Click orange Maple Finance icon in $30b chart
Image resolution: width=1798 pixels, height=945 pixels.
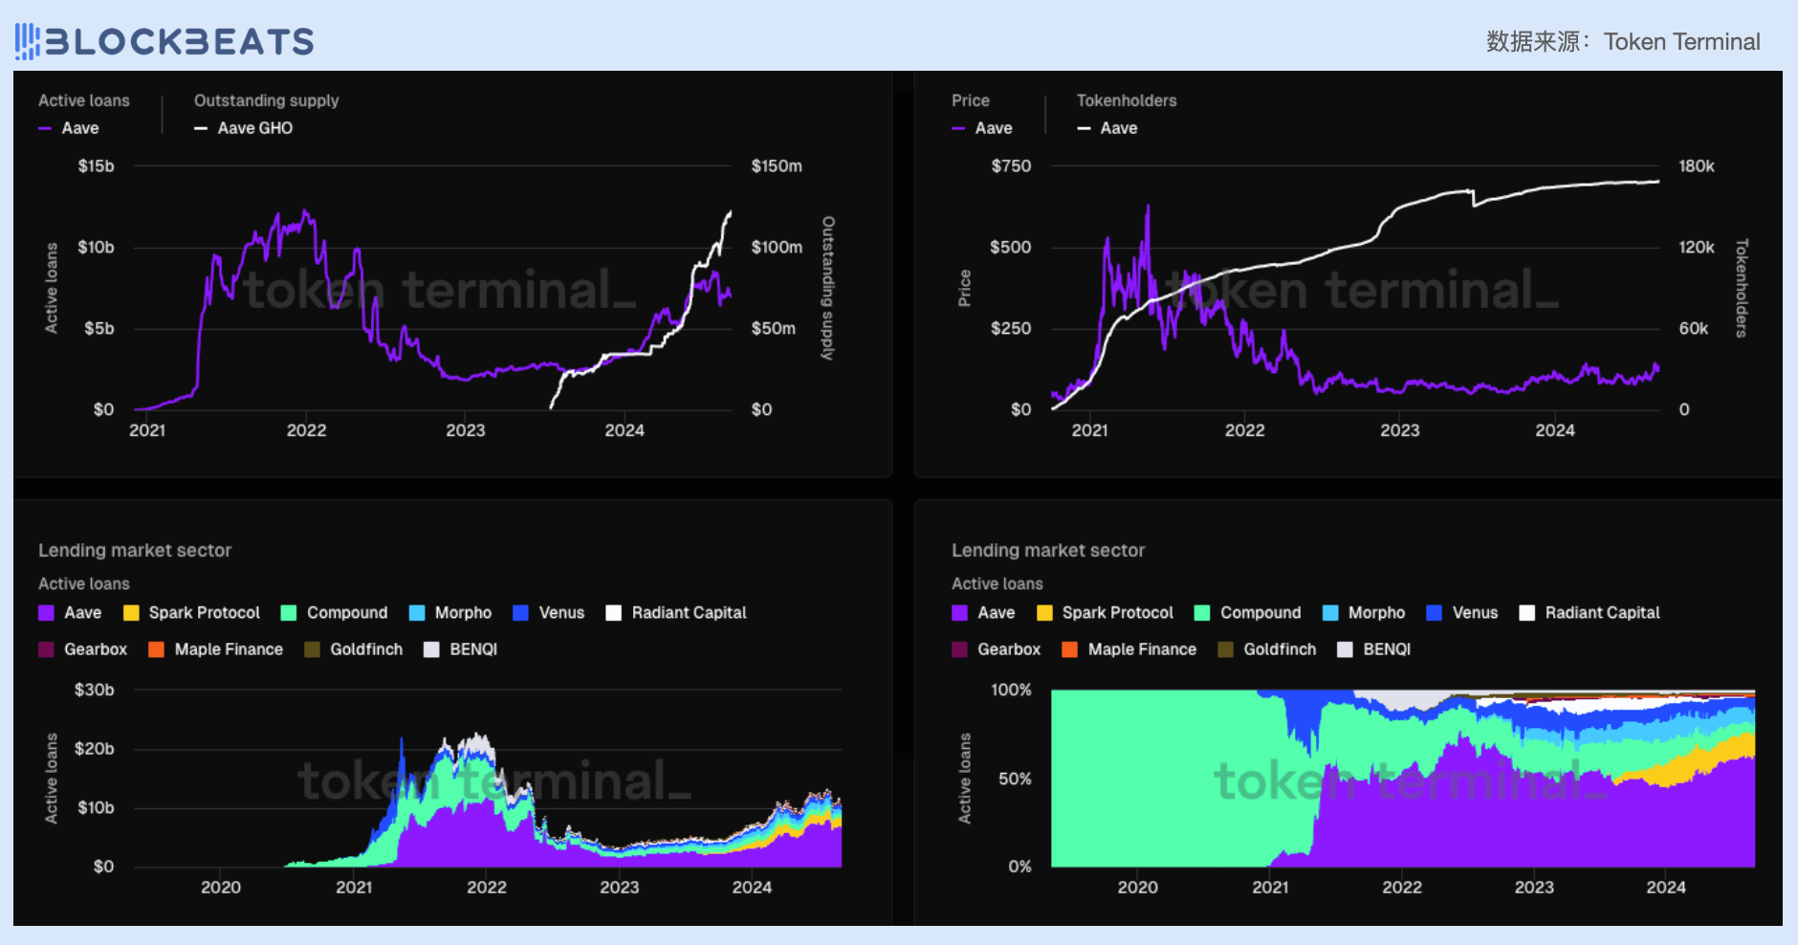click(x=157, y=649)
